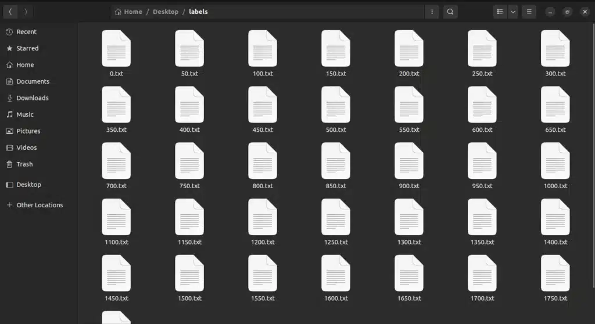595x324 pixels.
Task: Select the 600.txt file icon
Action: point(482,105)
